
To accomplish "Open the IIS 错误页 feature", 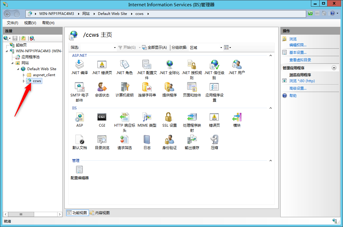I will (x=214, y=120).
